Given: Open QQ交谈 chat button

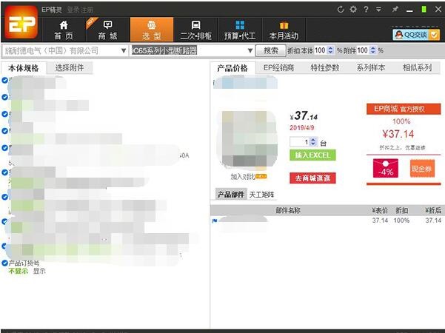Looking at the screenshot, I should [x=416, y=35].
